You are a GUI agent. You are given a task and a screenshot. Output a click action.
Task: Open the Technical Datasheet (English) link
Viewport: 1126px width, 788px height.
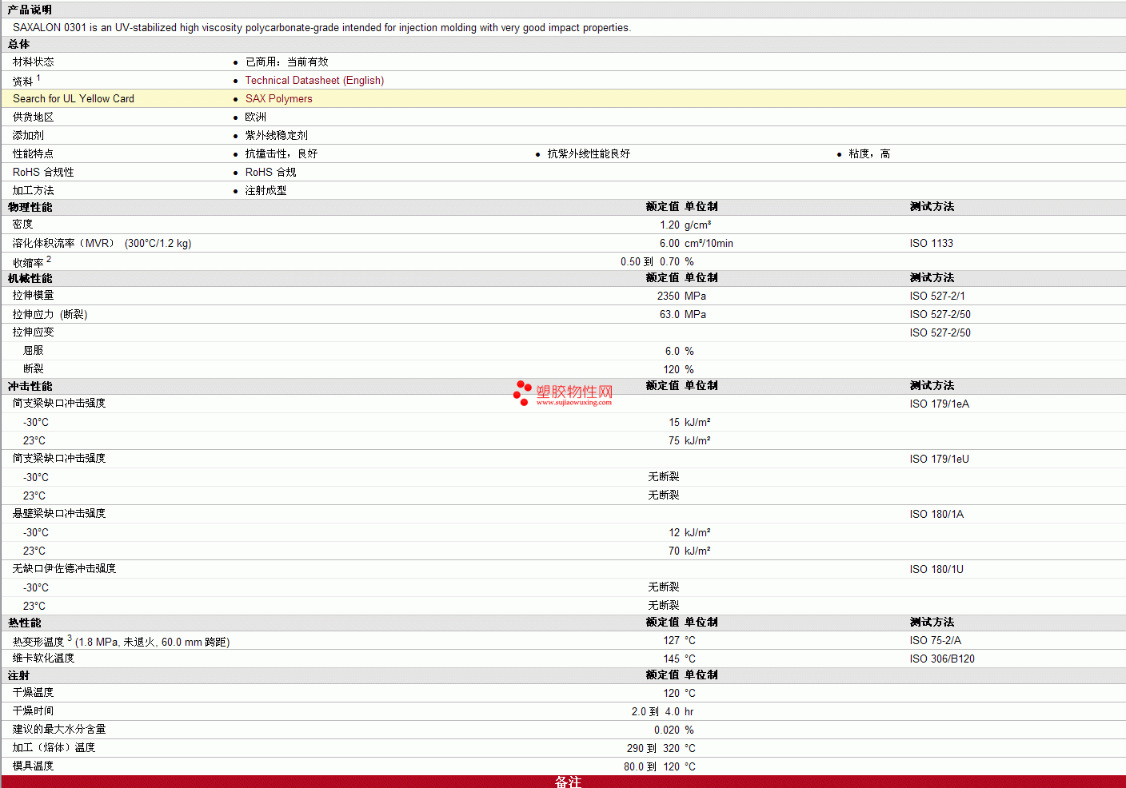pos(314,80)
